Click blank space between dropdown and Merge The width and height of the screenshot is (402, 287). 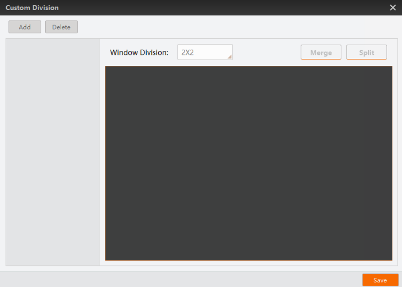(x=267, y=52)
